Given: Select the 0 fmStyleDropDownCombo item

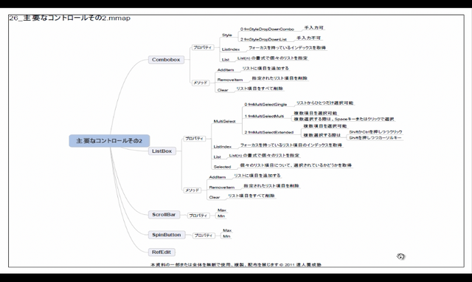Looking at the screenshot, I should coord(267,30).
